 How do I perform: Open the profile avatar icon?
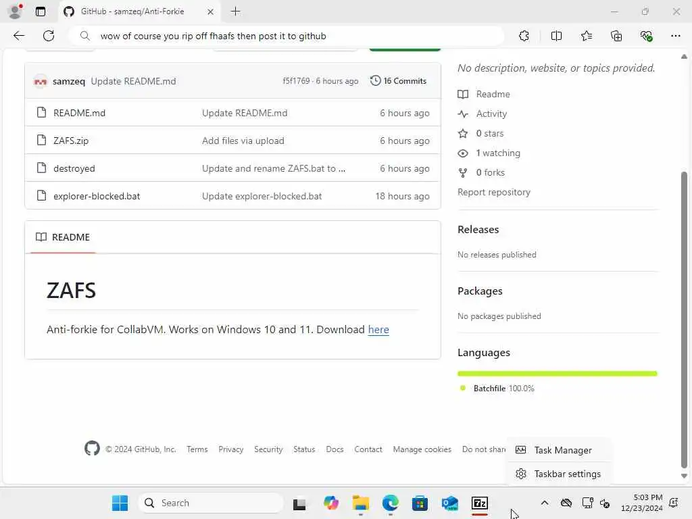pos(15,11)
